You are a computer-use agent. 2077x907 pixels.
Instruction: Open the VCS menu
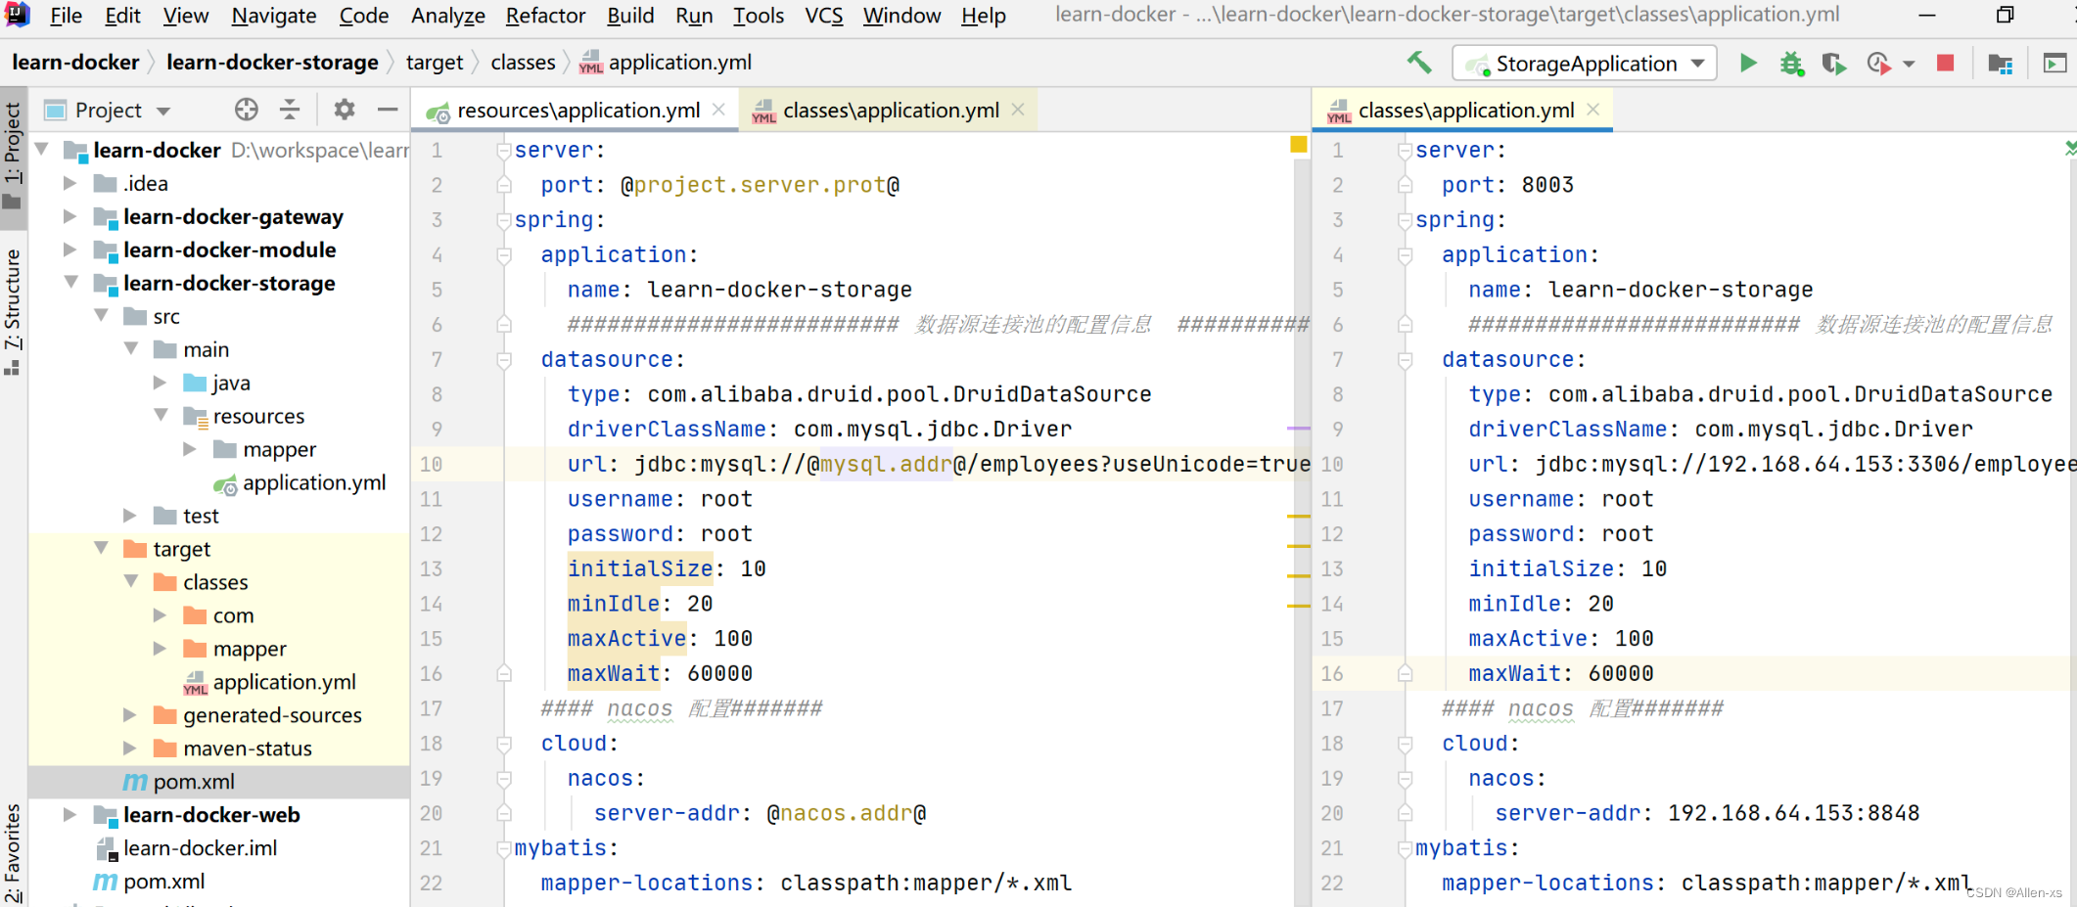click(x=823, y=16)
